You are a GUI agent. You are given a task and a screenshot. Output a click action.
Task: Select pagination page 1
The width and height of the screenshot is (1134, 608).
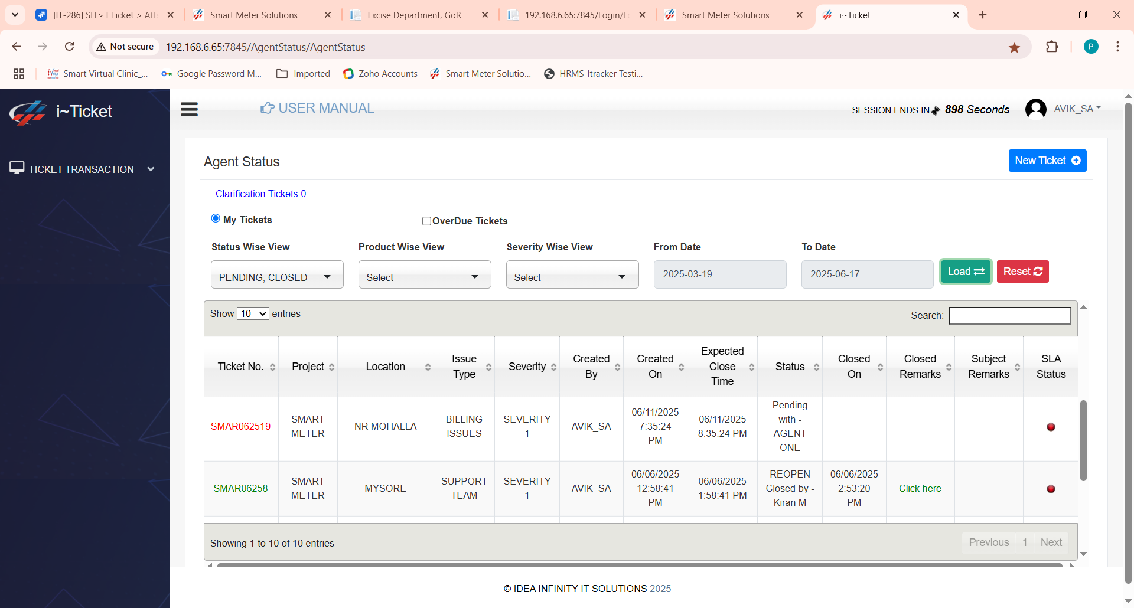1025,542
